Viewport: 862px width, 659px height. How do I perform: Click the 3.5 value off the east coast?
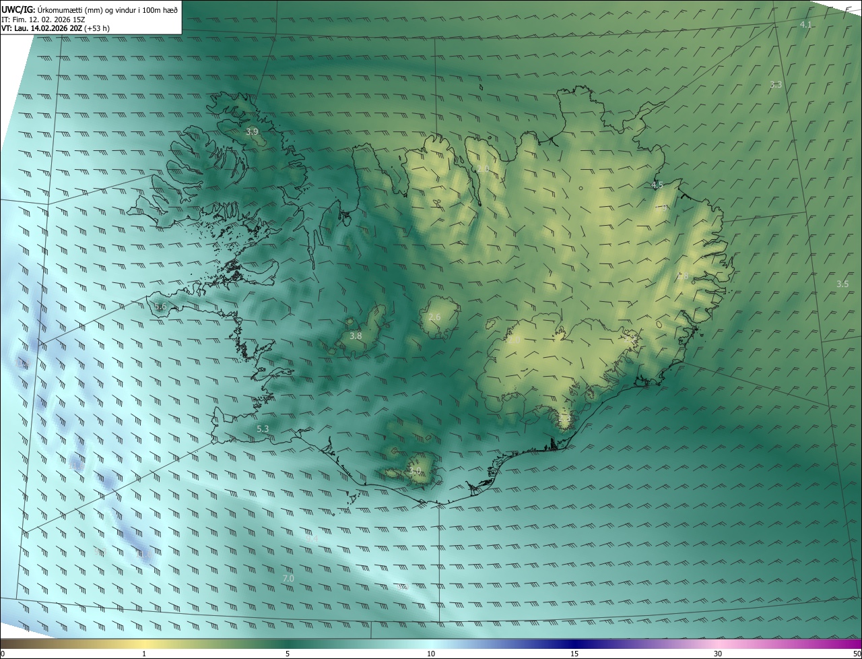point(842,284)
